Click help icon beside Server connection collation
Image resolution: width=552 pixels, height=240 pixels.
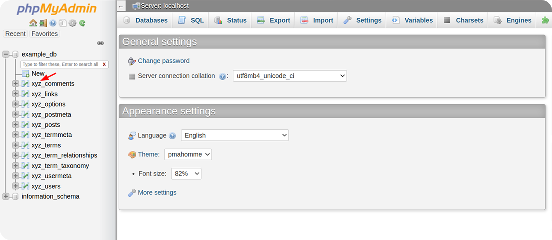[x=222, y=76]
